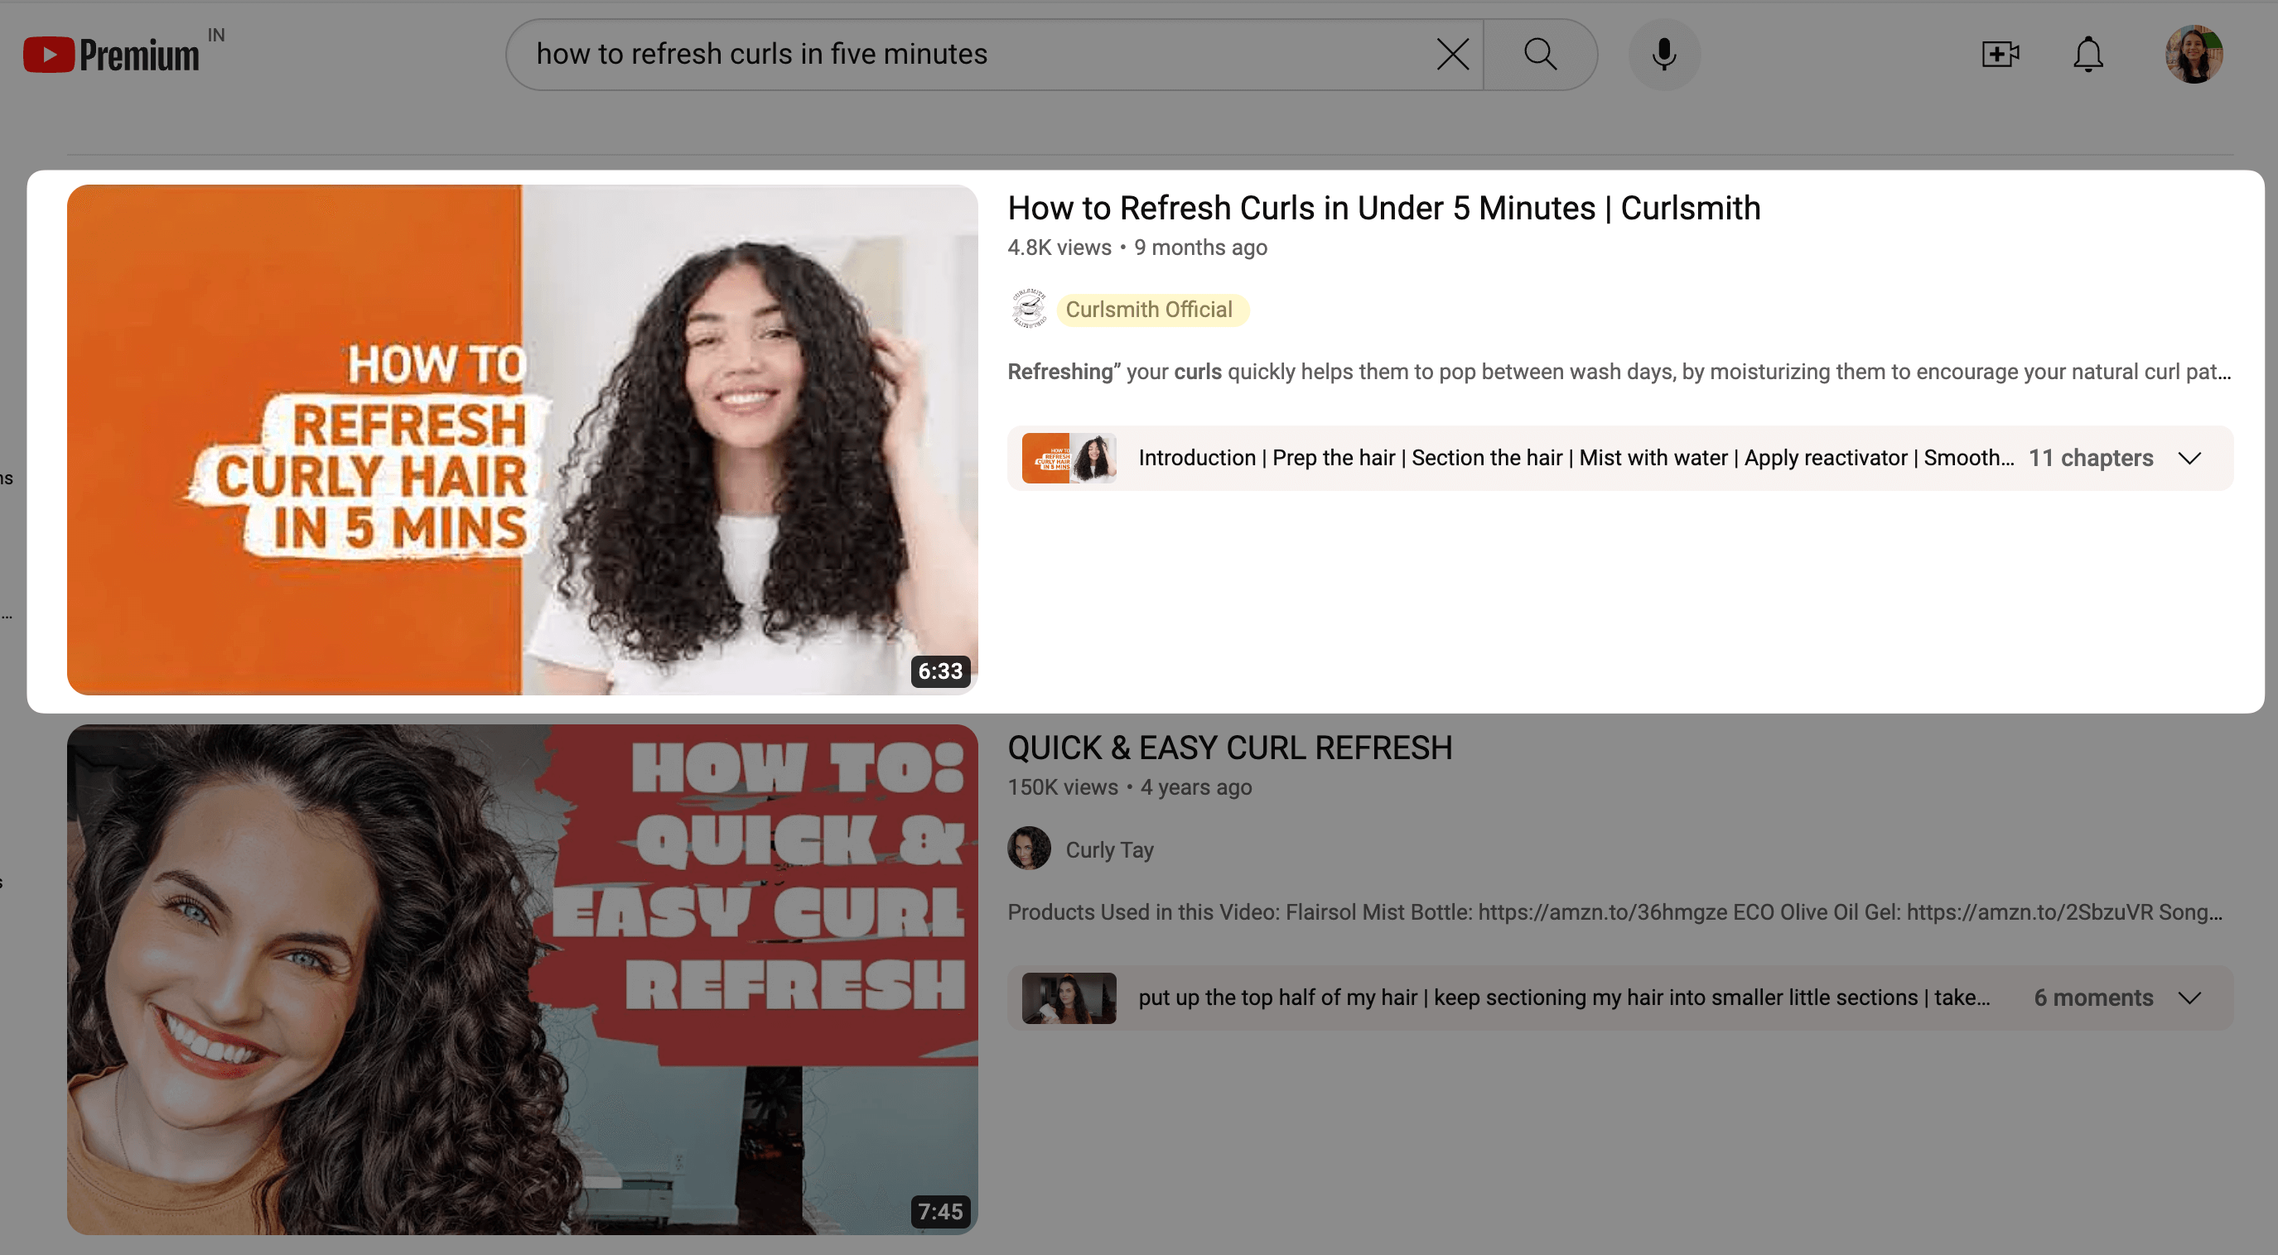Viewport: 2278px width, 1255px height.
Task: Click the YouTube Premium logo
Action: [110, 55]
